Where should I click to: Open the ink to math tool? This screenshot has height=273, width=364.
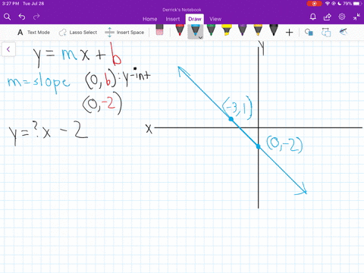pyautogui.click(x=344, y=32)
